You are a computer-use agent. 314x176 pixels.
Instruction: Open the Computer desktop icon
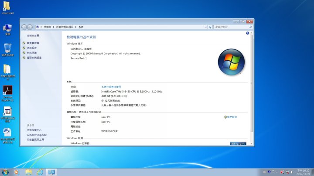click(7, 30)
